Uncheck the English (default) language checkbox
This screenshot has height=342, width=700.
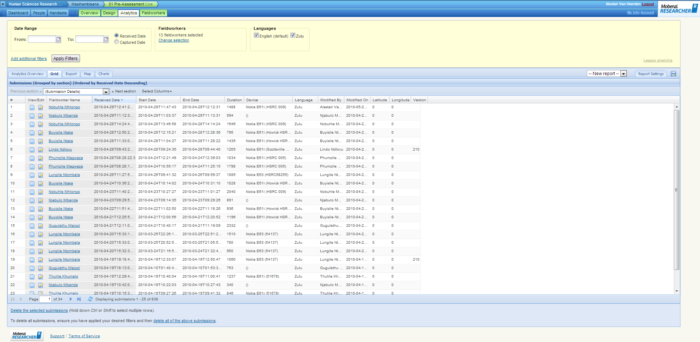pos(256,35)
